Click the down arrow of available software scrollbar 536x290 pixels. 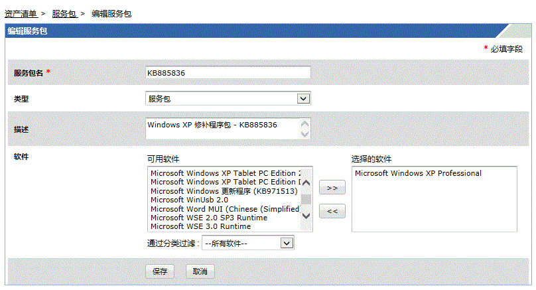point(306,216)
